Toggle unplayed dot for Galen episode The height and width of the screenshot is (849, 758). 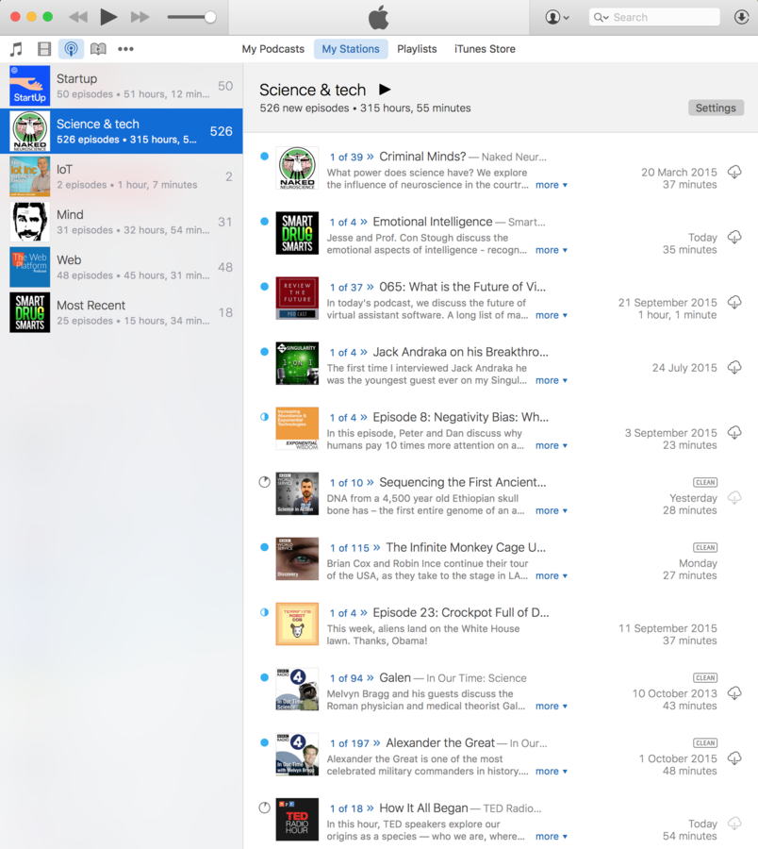point(264,677)
